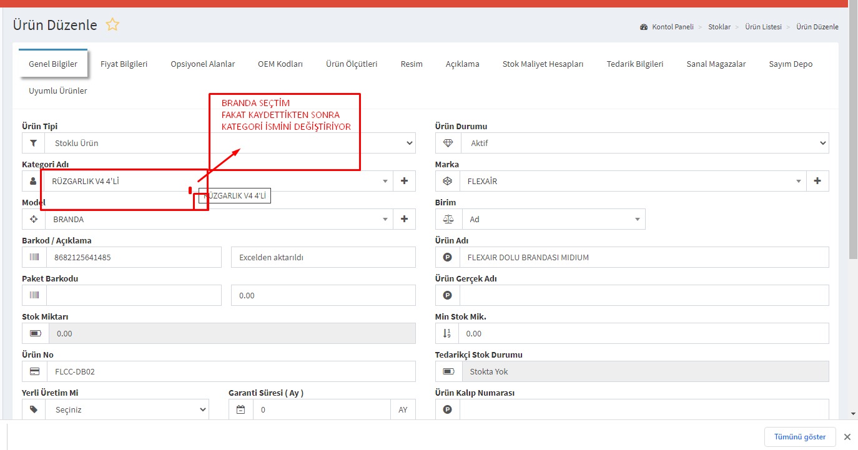The width and height of the screenshot is (858, 450).
Task: Click the barcode icon next to Barkod field
Action: pos(34,257)
